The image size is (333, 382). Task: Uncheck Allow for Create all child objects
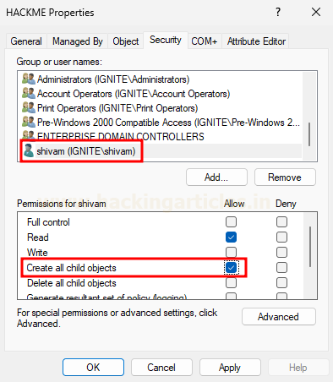pos(231,268)
